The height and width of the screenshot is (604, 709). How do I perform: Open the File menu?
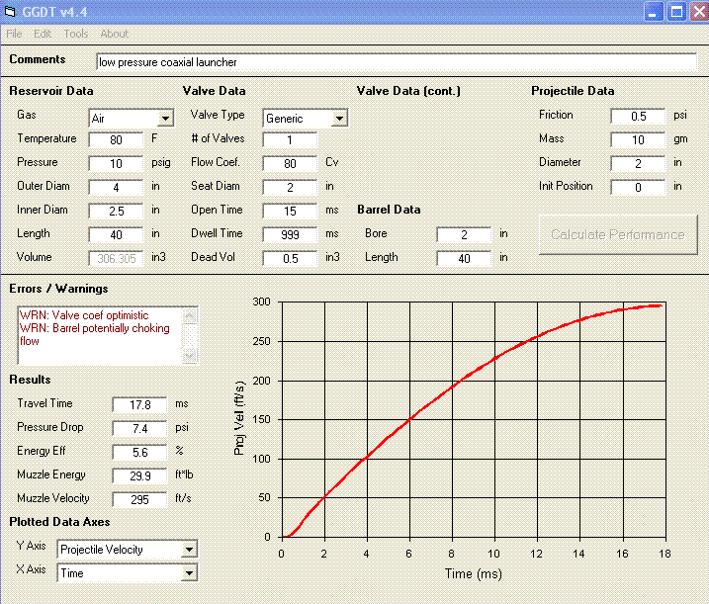pos(14,34)
